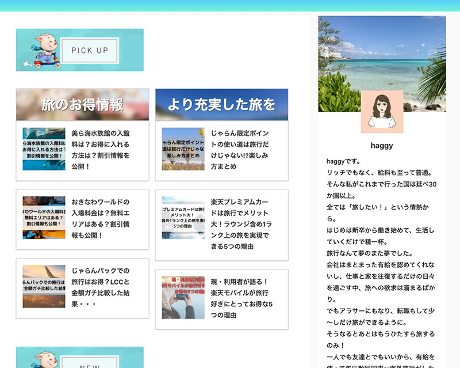Open the じゃらん限定ポイントの使い道 article title
Image resolution: width=460 pixels, height=368 pixels.
coord(240,150)
